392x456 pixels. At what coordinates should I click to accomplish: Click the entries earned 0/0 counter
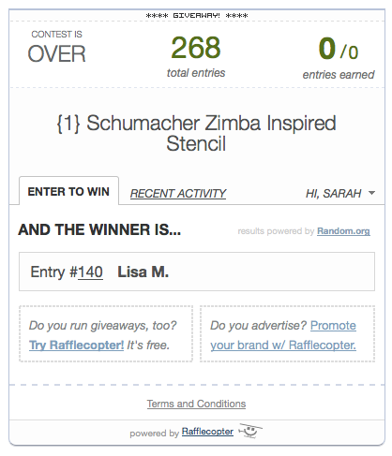click(339, 57)
